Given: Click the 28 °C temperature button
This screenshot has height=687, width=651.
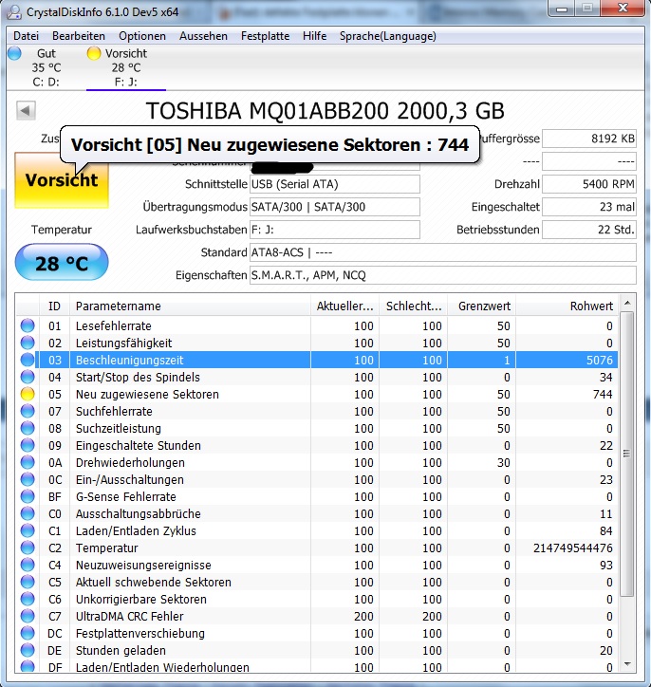Looking at the screenshot, I should click(x=62, y=263).
